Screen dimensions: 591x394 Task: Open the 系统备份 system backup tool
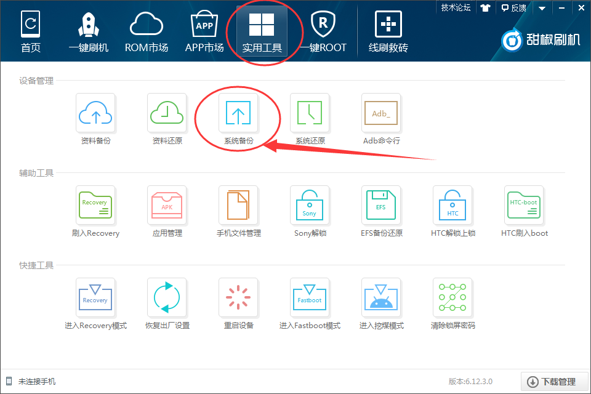tap(238, 113)
